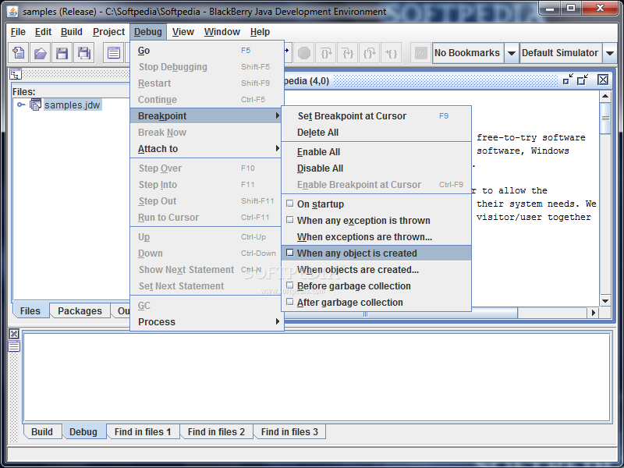Toggle Before garbage collection checkbox
624x468 pixels.
click(289, 285)
